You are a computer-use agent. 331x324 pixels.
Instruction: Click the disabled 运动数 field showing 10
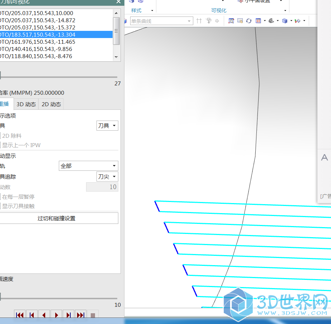[x=102, y=187]
